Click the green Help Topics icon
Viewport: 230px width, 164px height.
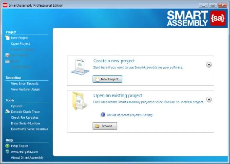pyautogui.click(x=7, y=146)
